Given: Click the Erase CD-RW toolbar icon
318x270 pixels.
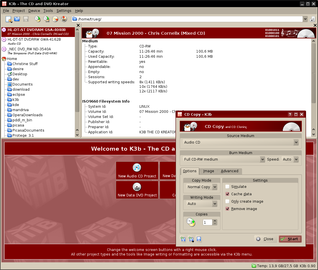Looking at the screenshot, I should 55,19.
